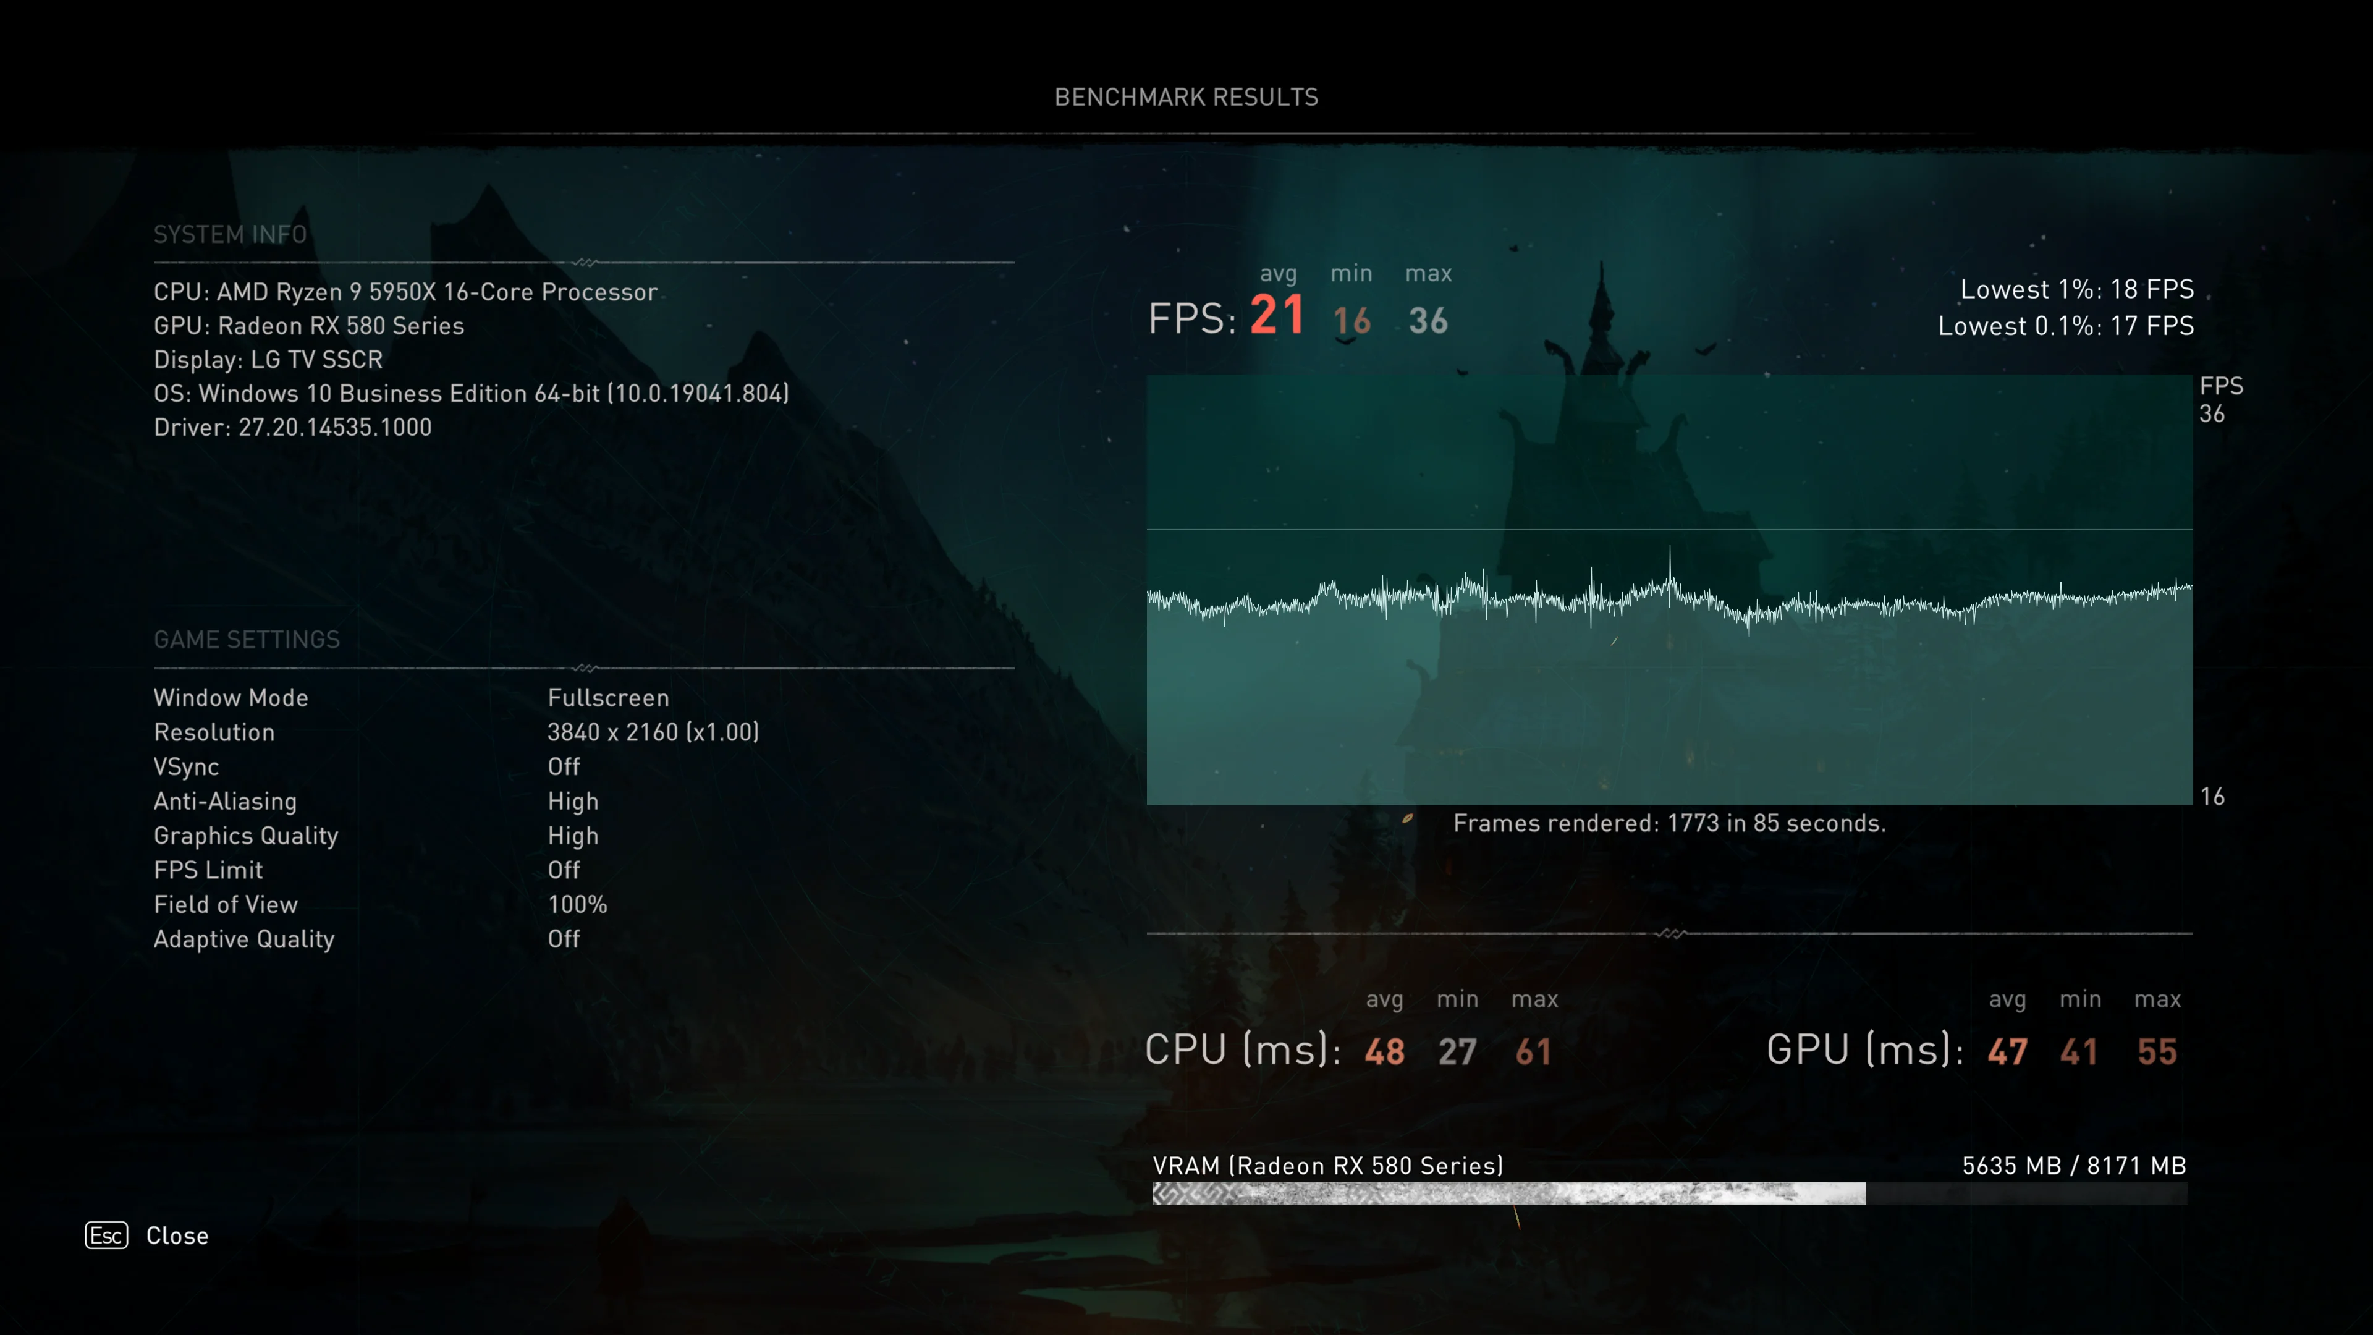2373x1335 pixels.
Task: Click the Esc key icon
Action: coord(106,1235)
